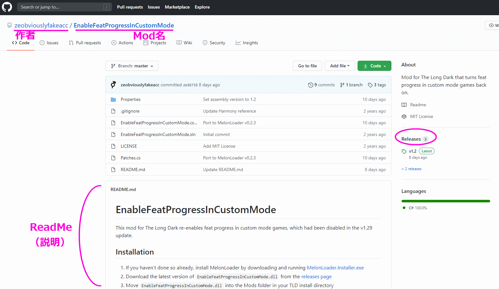Open the releases page link in README
This screenshot has height=289, width=499.
coord(316,276)
